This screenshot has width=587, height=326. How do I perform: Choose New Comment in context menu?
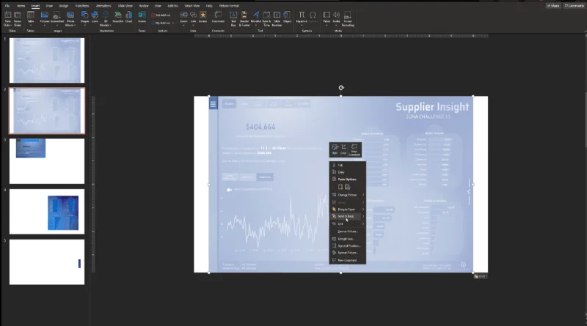point(347,260)
